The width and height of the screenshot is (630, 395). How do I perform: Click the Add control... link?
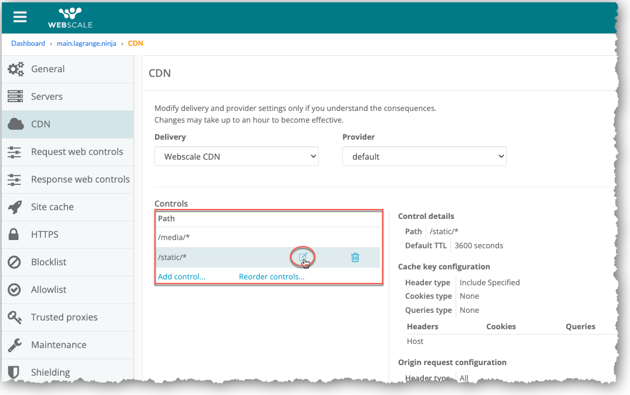tap(181, 276)
